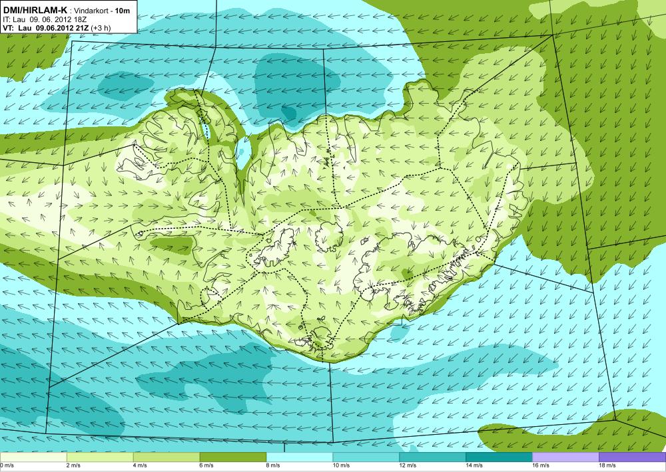The width and height of the screenshot is (666, 472).
Task: Click the "4 m/s" legend label
Action: 140,465
